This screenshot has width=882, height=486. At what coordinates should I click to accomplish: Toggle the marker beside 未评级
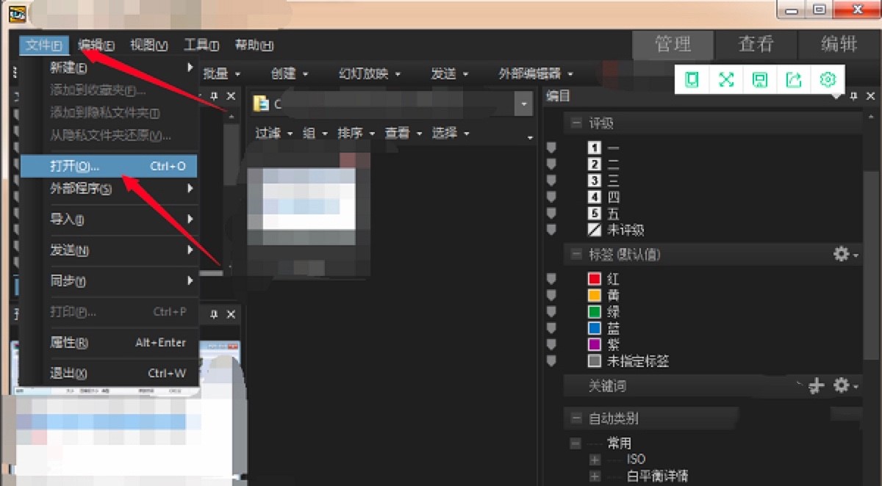pyautogui.click(x=552, y=230)
